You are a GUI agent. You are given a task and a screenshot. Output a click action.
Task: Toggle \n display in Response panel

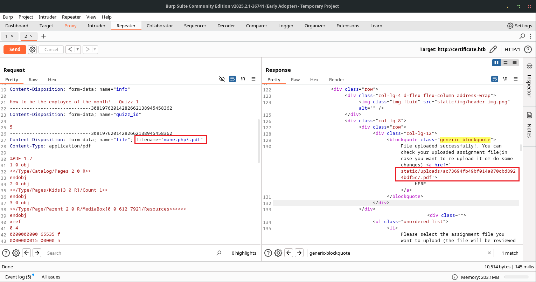[x=505, y=79]
